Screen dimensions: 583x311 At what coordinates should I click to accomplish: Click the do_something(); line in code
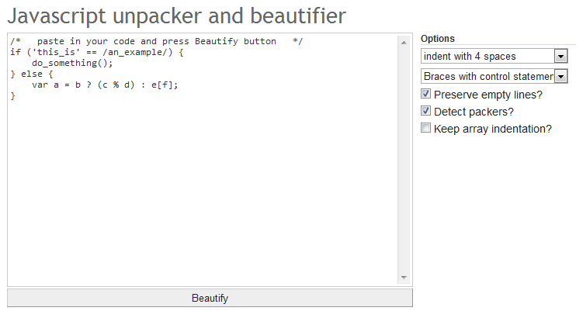72,63
